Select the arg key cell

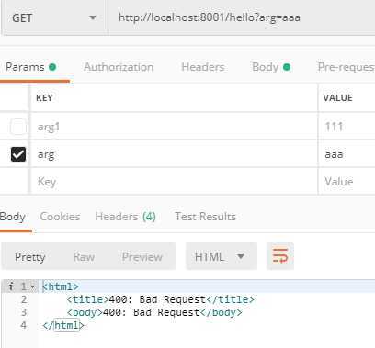point(174,154)
